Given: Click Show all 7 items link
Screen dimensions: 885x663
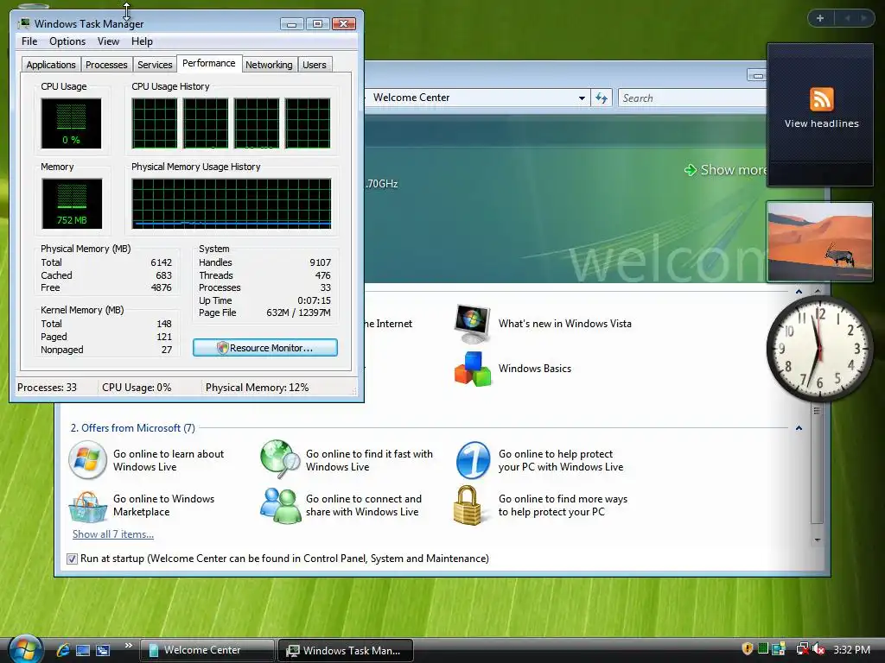Looking at the screenshot, I should tap(113, 534).
